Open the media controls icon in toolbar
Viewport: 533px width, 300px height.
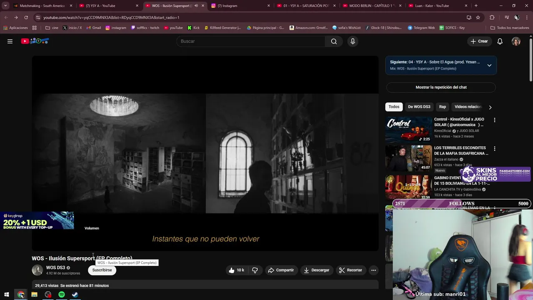506,17
